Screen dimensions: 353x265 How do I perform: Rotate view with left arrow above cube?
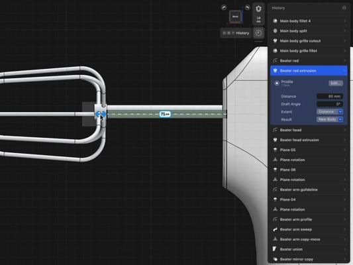[224, 7]
